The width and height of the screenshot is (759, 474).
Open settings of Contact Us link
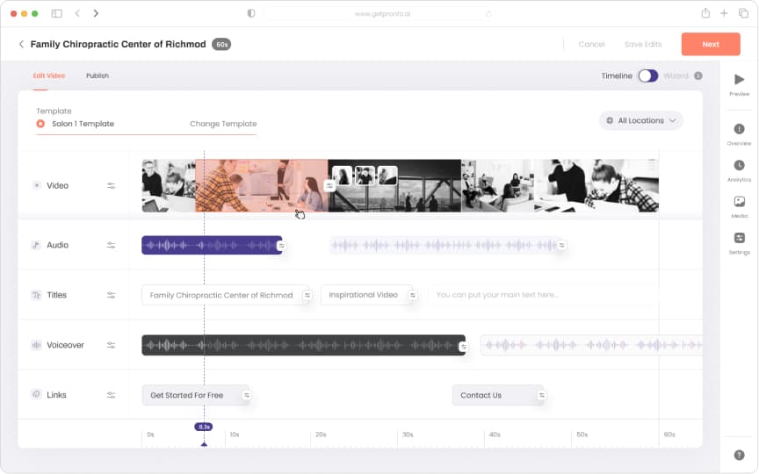coord(541,395)
